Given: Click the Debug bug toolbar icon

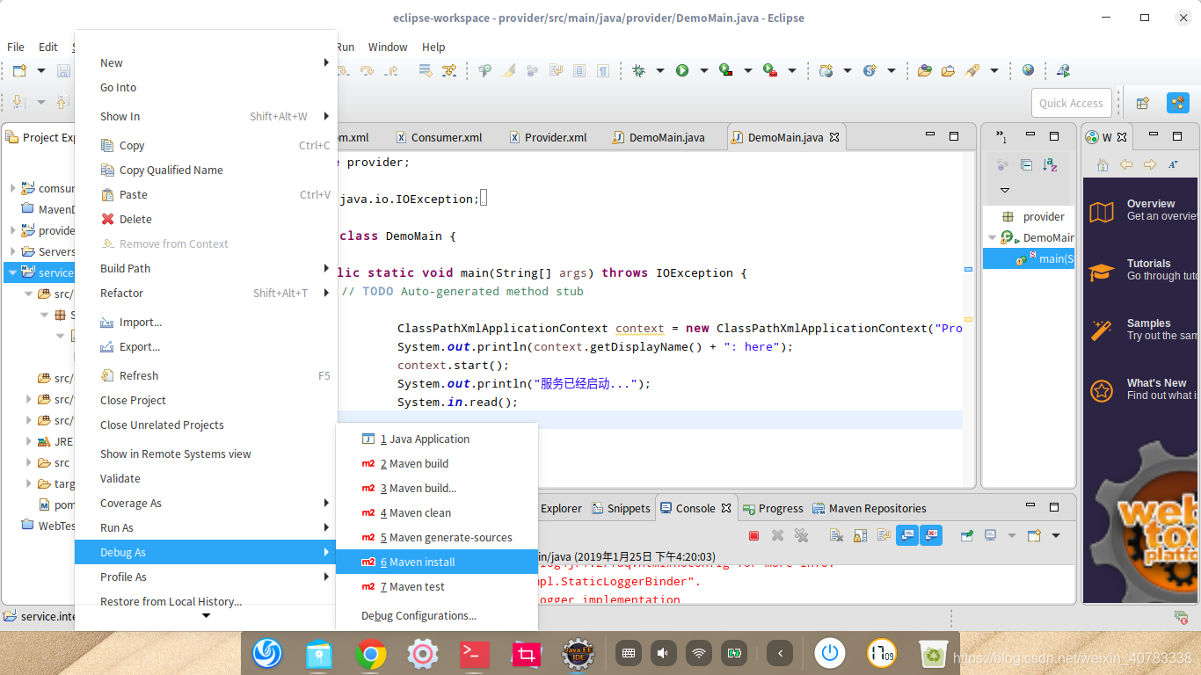Looking at the screenshot, I should pyautogui.click(x=638, y=70).
